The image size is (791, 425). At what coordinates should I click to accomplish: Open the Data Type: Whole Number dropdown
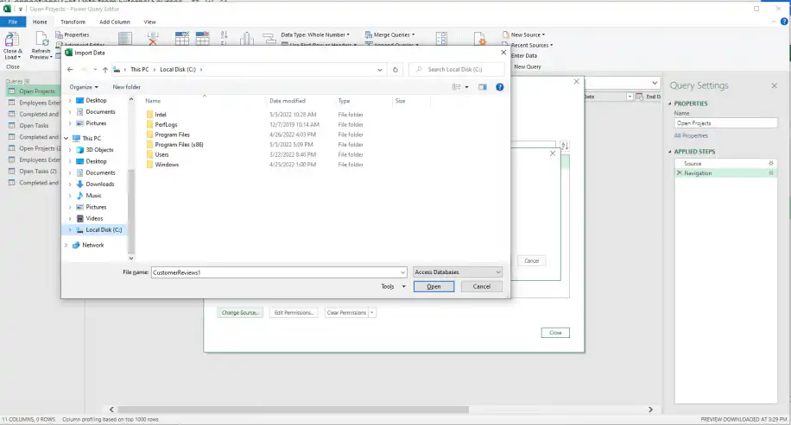click(315, 34)
